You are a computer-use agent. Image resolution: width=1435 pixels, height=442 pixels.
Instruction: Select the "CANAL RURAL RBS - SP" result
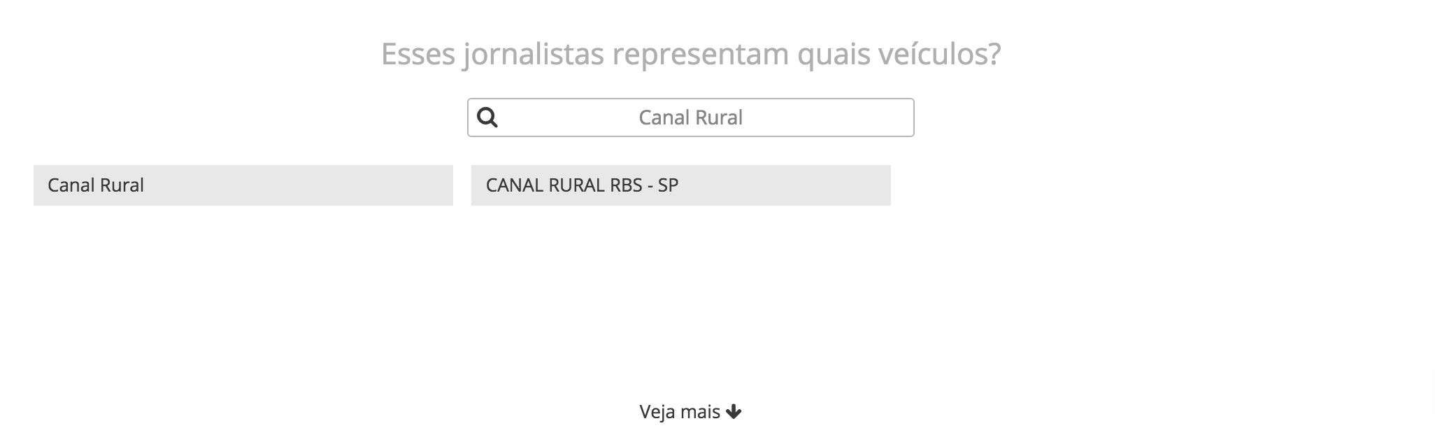click(680, 185)
